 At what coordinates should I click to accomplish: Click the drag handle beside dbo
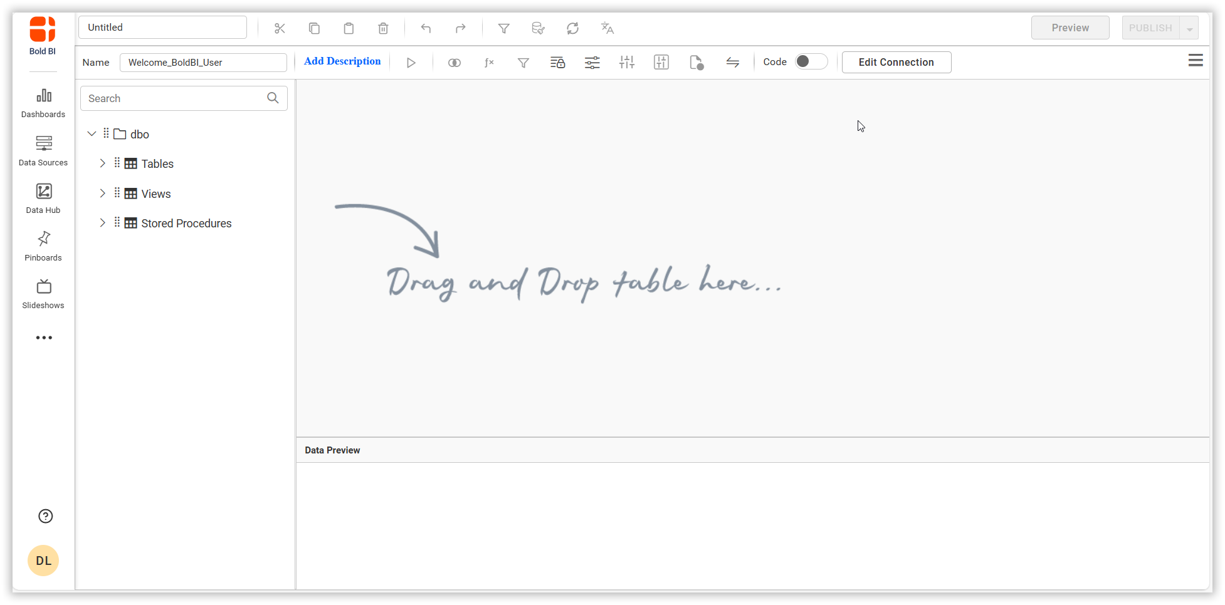(106, 133)
